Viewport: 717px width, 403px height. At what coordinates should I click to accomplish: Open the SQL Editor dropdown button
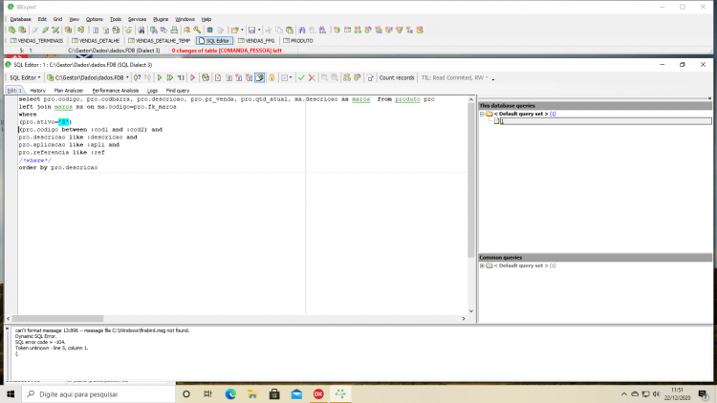25,77
